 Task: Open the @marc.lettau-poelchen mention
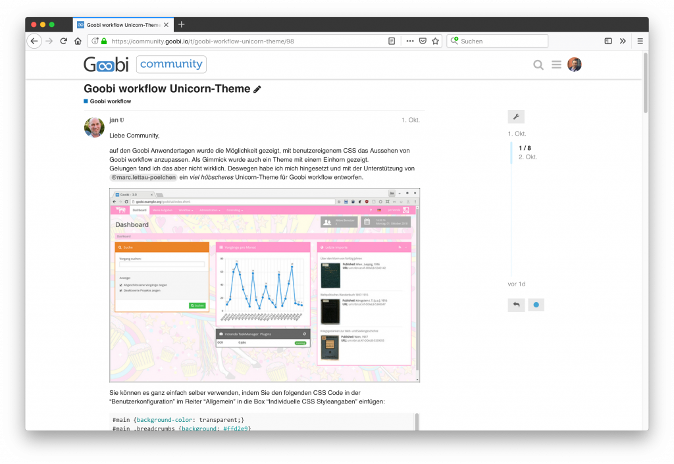pos(143,178)
